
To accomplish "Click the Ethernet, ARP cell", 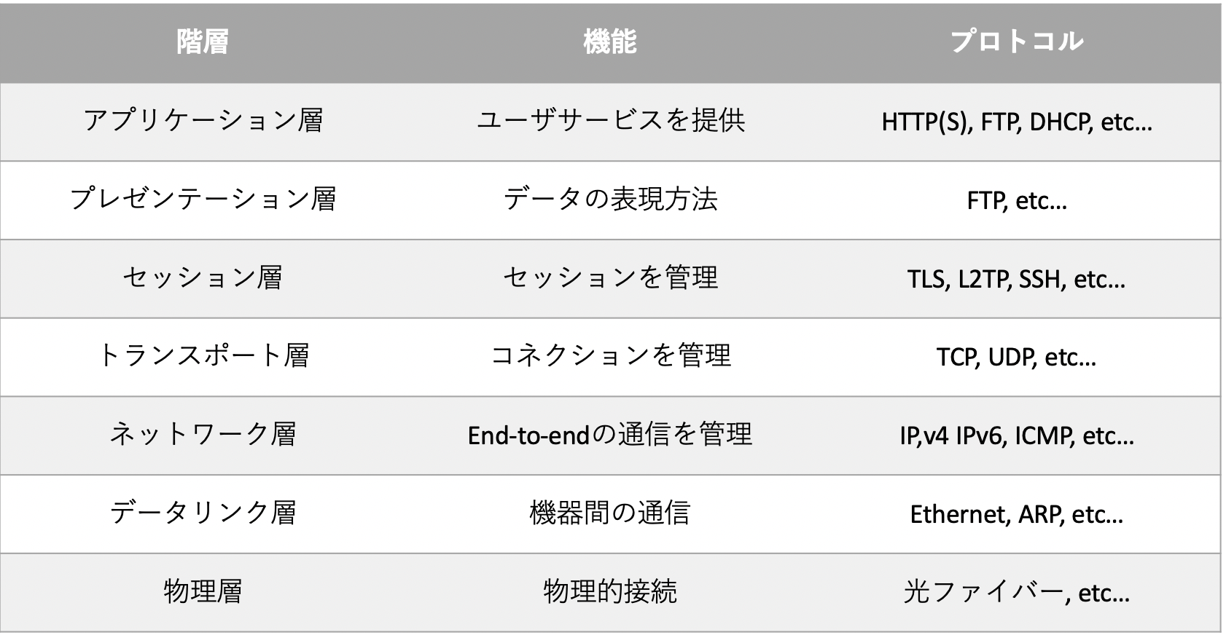I will coord(1017,514).
